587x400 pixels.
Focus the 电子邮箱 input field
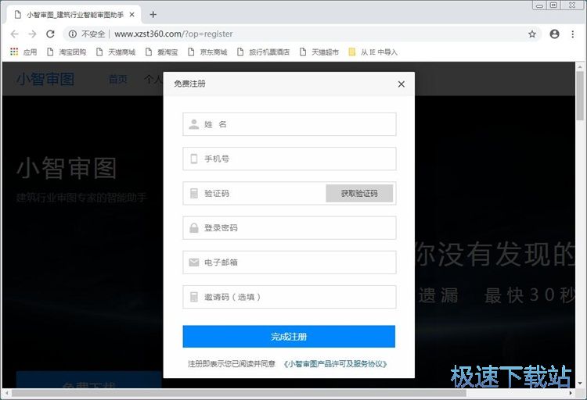[289, 262]
